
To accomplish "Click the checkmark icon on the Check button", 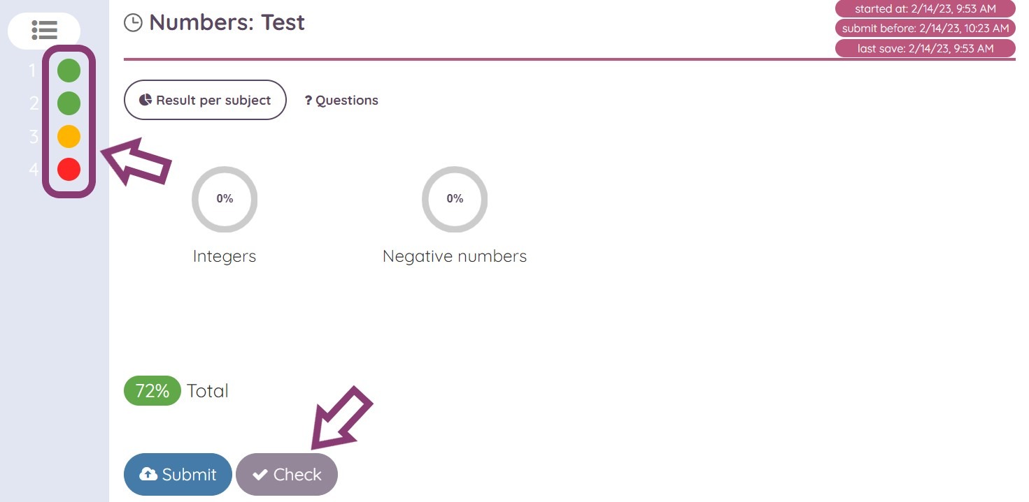I will click(261, 474).
